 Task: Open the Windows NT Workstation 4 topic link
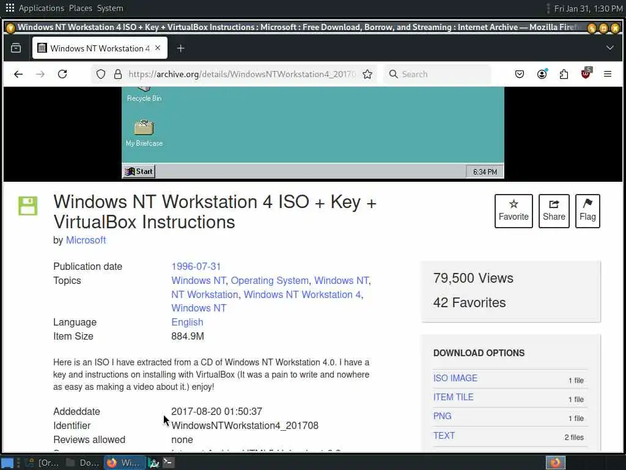click(302, 294)
